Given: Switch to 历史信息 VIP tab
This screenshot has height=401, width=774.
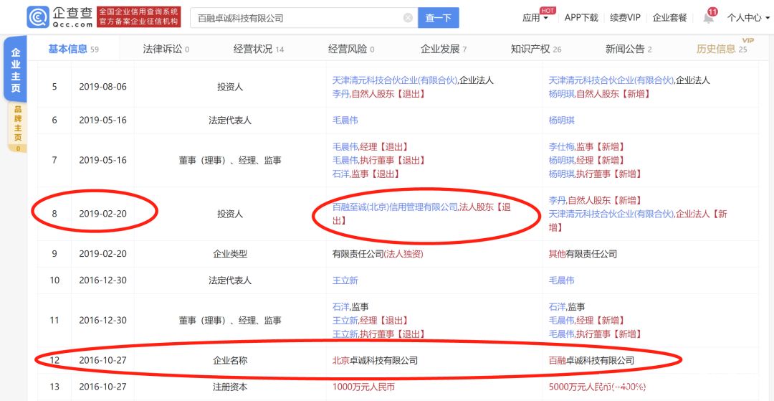Looking at the screenshot, I should (721, 49).
